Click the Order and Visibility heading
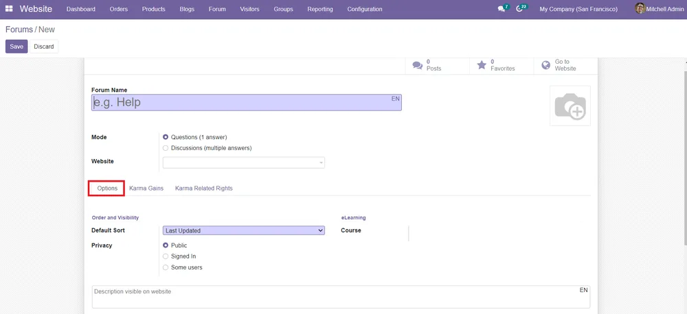The image size is (687, 314). tap(115, 217)
